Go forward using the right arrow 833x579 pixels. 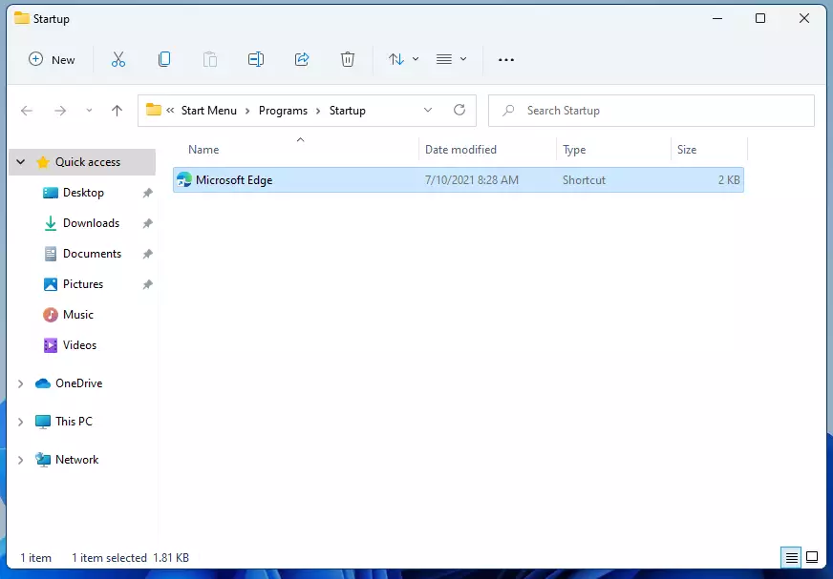(x=60, y=111)
